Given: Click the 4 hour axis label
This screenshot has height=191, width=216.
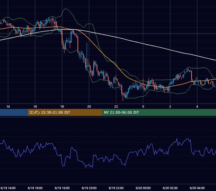Looking at the screenshot, I should pos(197,107).
